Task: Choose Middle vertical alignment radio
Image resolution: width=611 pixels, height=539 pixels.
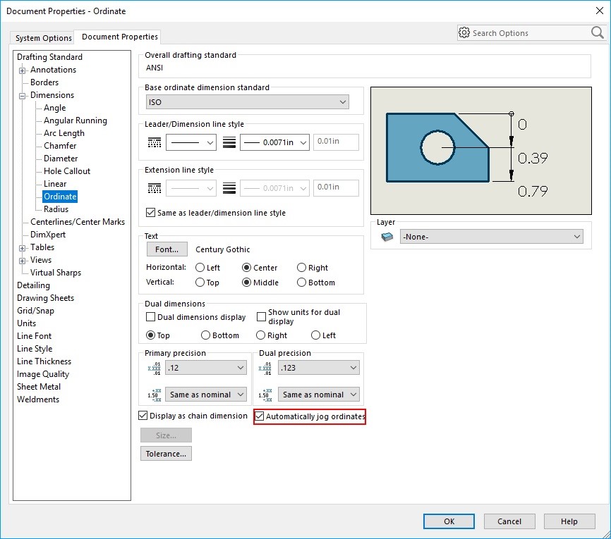Action: click(x=246, y=283)
